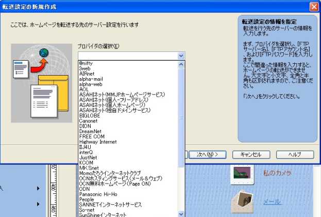321x217 pixels.
Task: Click provider list scroll up arrow
Action: click(181, 64)
